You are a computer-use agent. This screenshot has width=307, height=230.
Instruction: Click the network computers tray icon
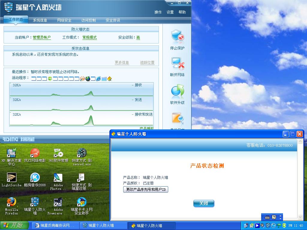click(x=246, y=226)
